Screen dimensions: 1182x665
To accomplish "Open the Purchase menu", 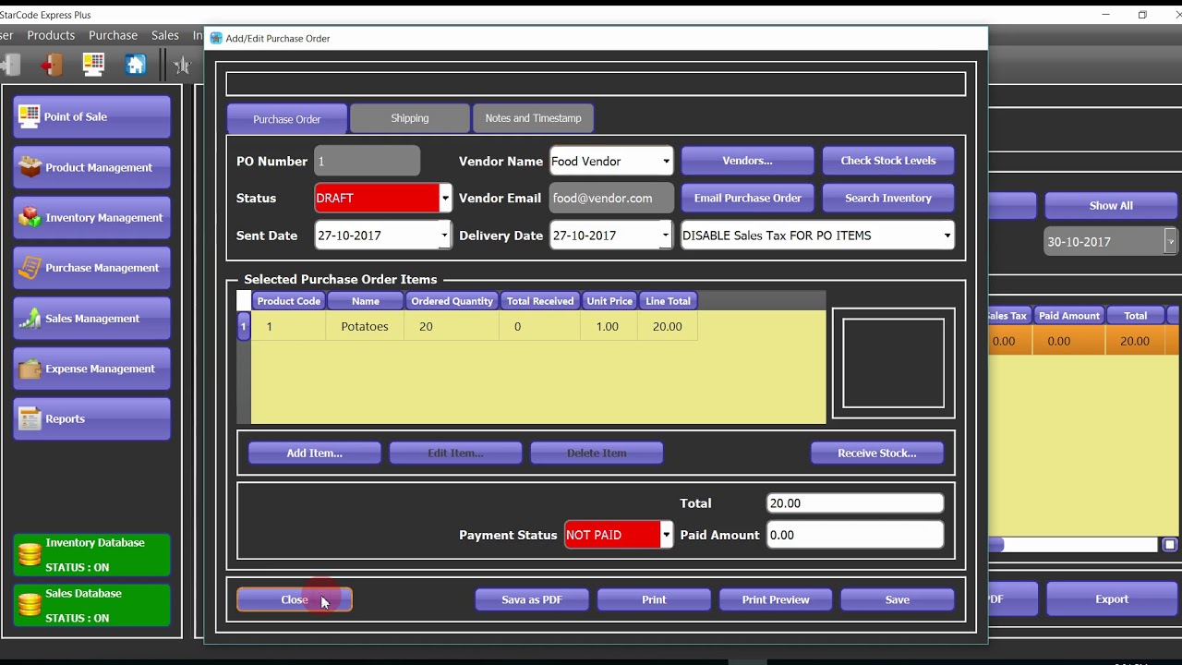I will tap(113, 35).
